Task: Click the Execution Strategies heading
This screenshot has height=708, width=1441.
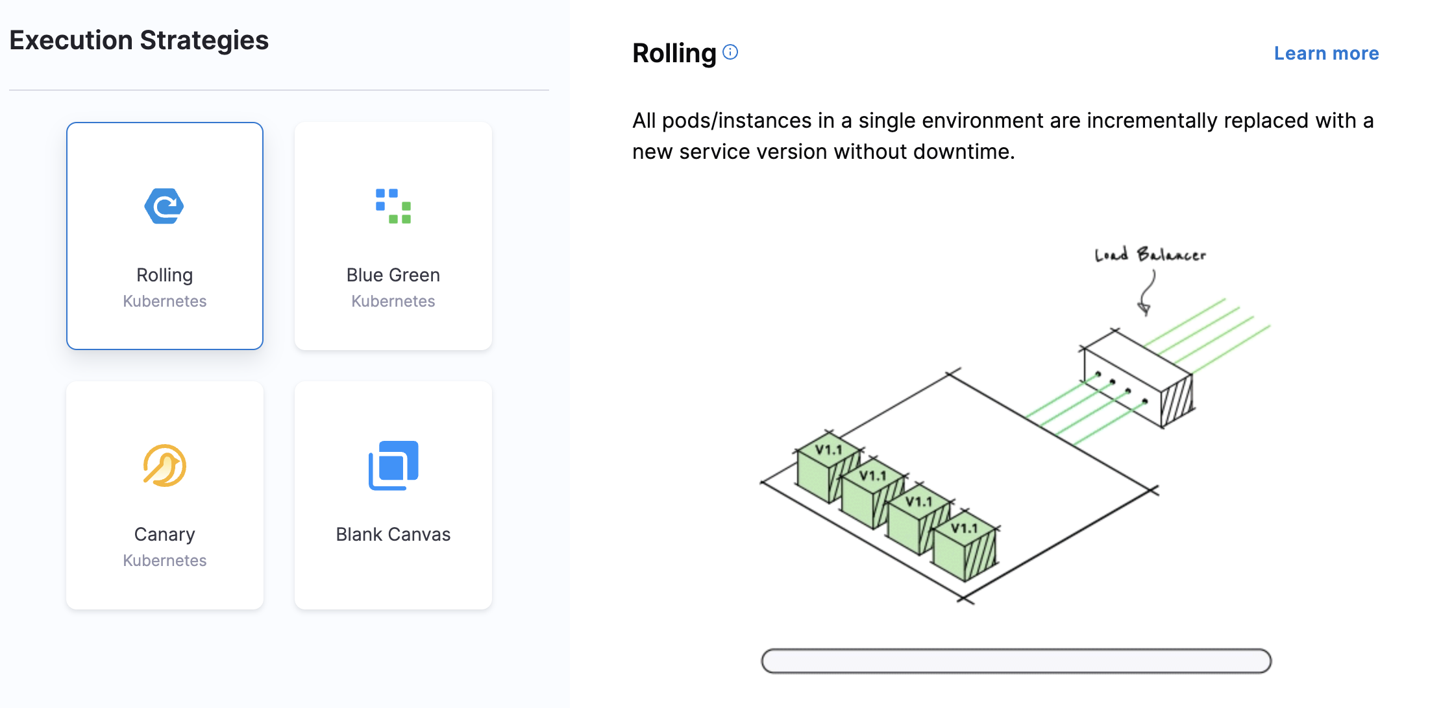Action: (x=139, y=40)
